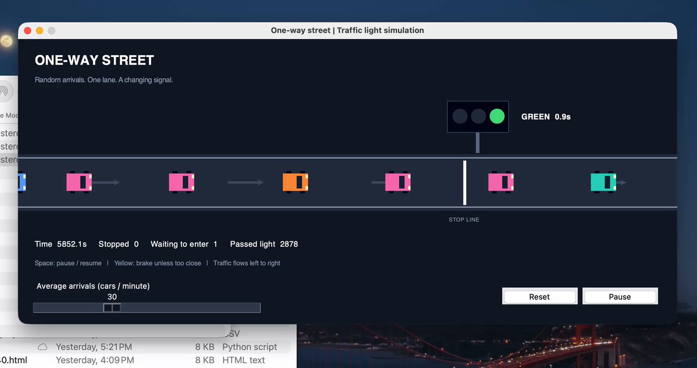Minimize the traffic simulation window
697x368 pixels.
coord(39,30)
